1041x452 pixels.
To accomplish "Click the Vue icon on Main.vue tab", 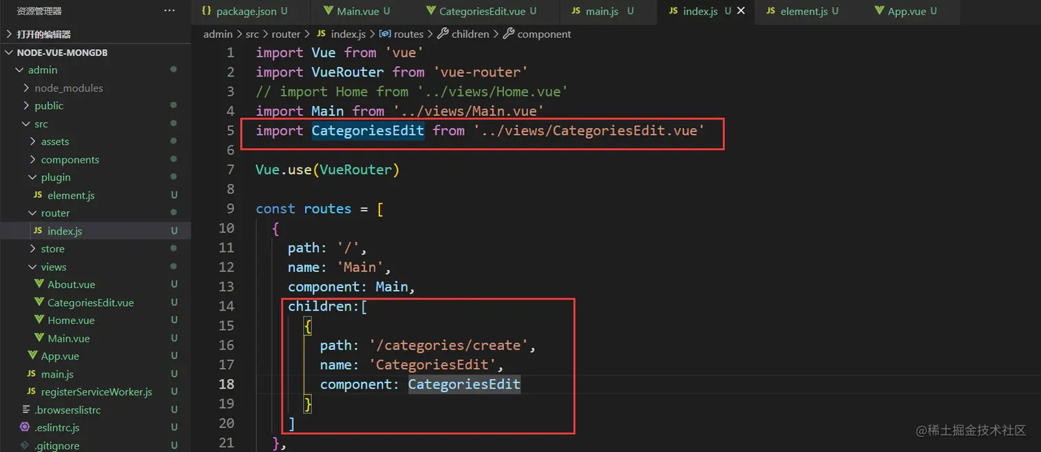I will tap(328, 11).
